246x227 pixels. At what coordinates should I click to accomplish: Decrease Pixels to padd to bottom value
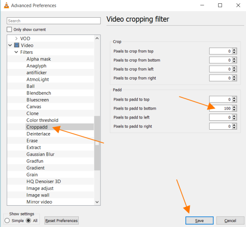[234, 110]
